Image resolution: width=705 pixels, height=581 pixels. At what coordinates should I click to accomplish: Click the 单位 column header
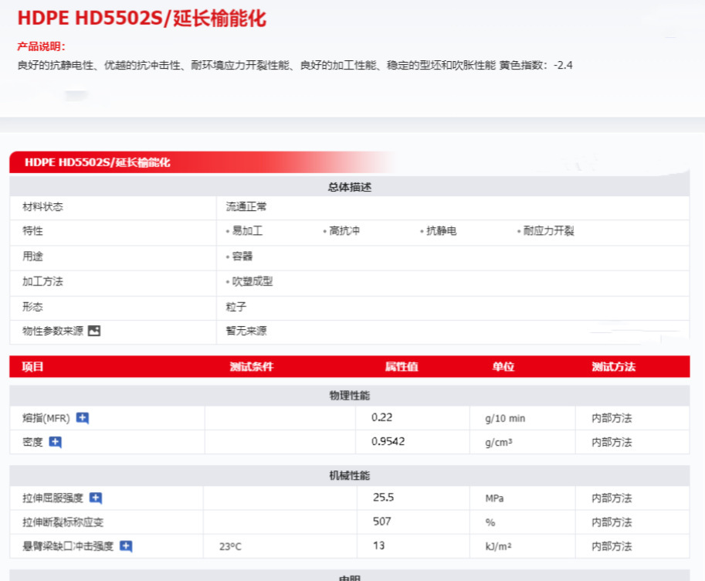pyautogui.click(x=503, y=366)
